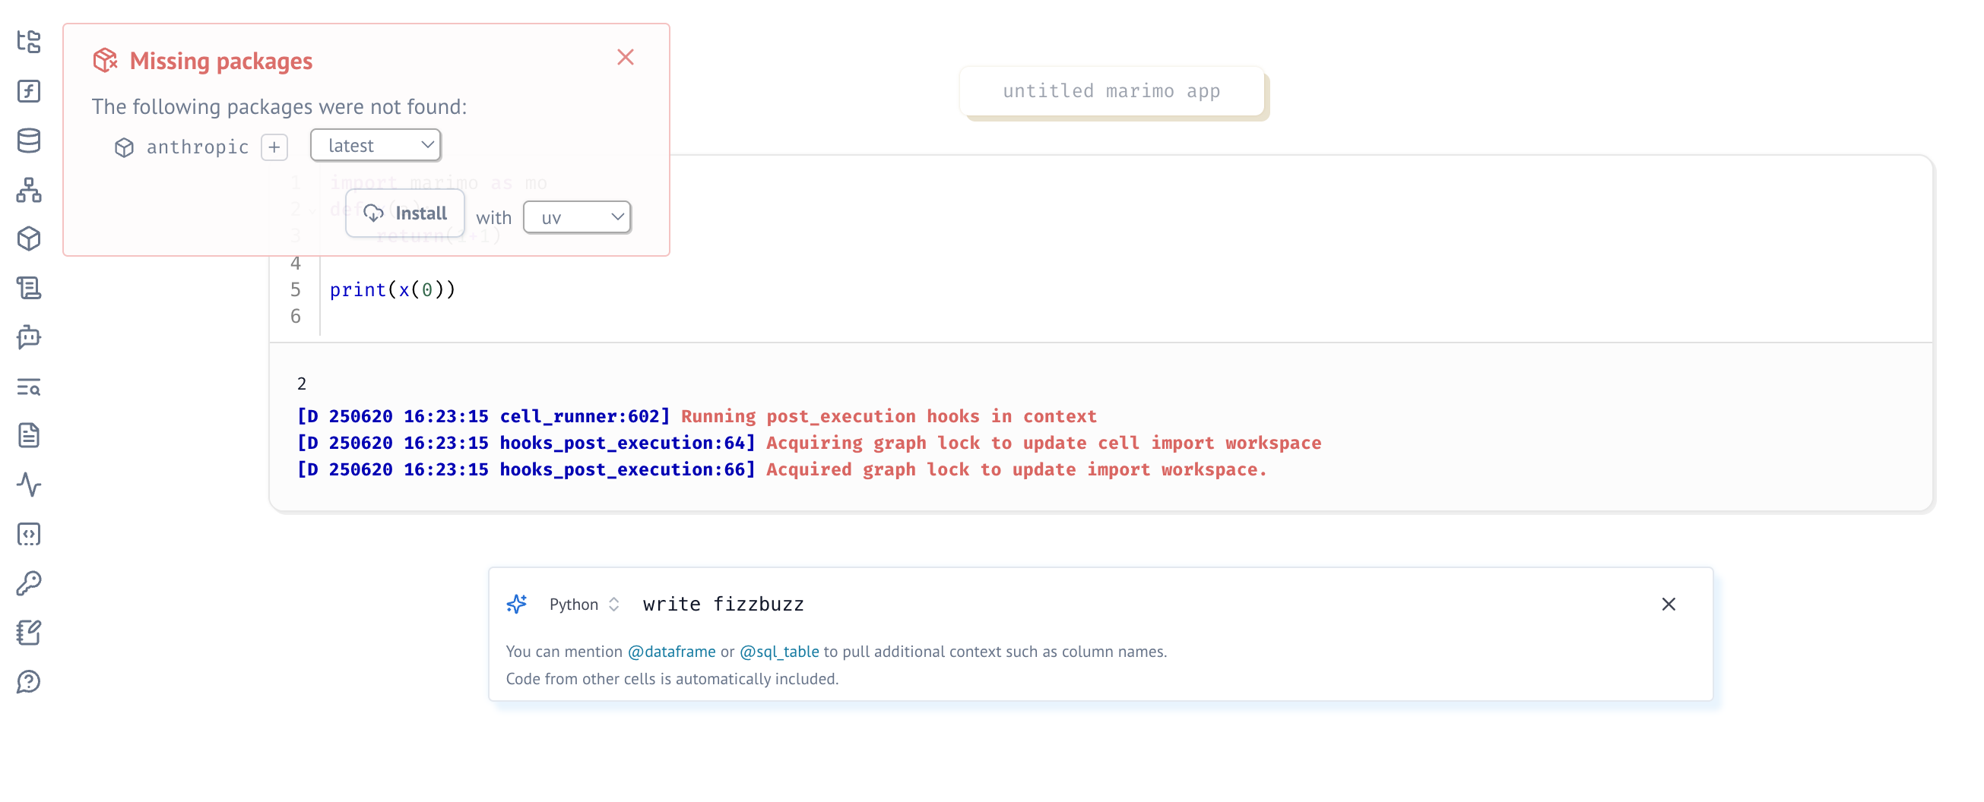Viewport: 1984px width, 802px height.
Task: Click code line print(x(0))
Action: click(x=393, y=289)
